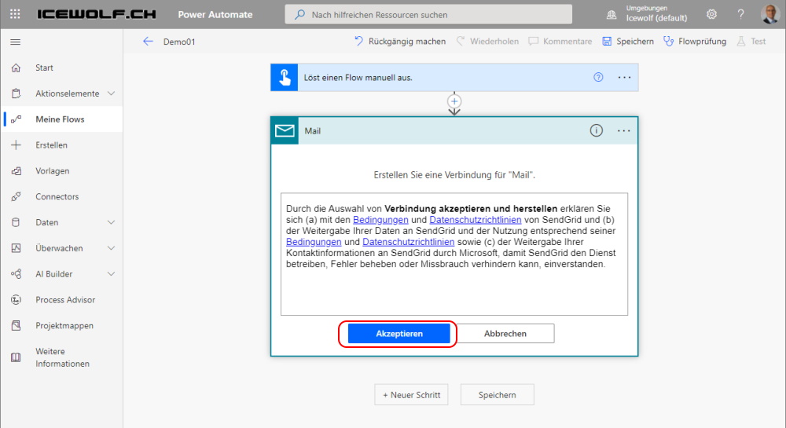The image size is (786, 428).
Task: Click the bottom Speichern button
Action: [x=497, y=395]
